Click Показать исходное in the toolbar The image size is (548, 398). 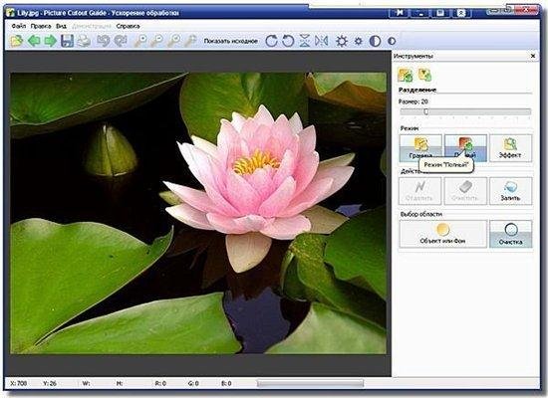click(x=231, y=41)
